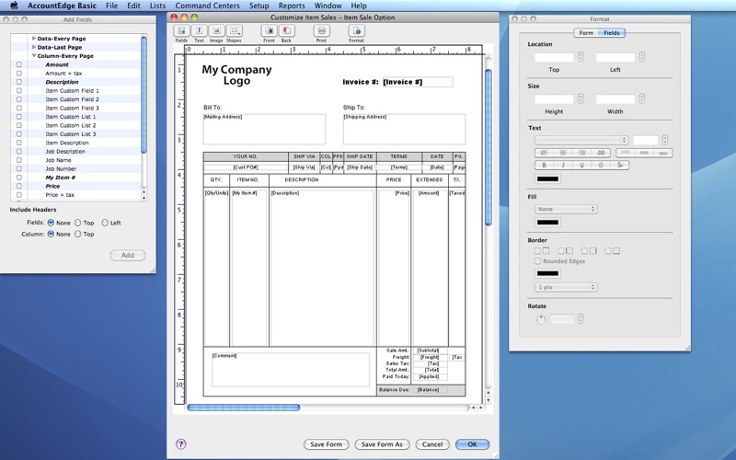Check the Amount field checkbox
The height and width of the screenshot is (460, 736).
coord(19,64)
